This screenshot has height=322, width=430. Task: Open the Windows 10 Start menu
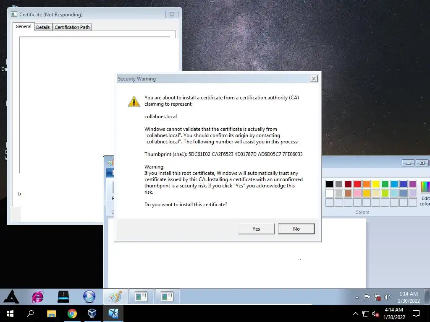pyautogui.click(x=10, y=314)
